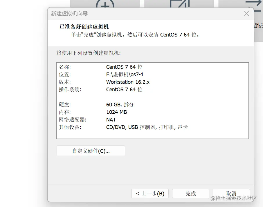
Task: Go back with the 上一步(B) button
Action: 150,193
